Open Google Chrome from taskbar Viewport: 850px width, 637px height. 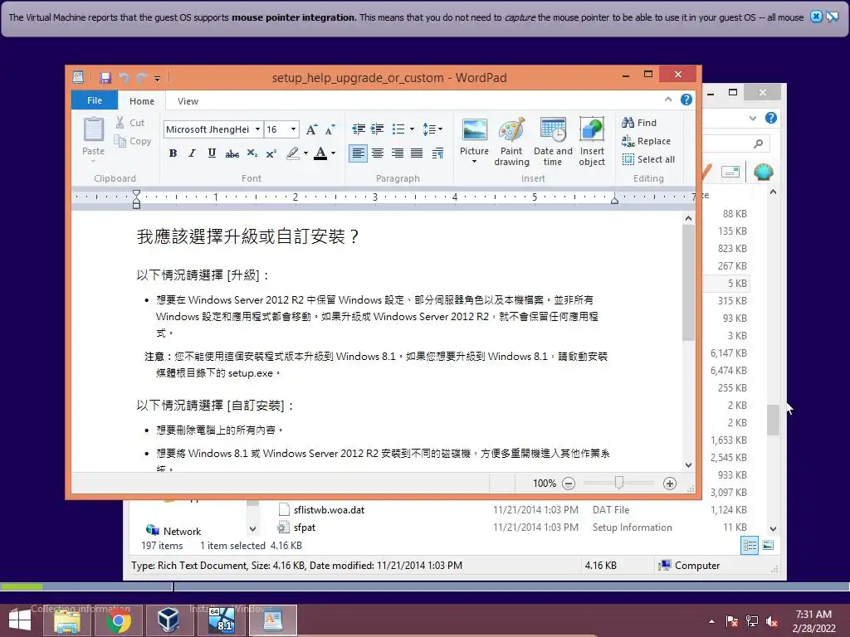coord(119,620)
